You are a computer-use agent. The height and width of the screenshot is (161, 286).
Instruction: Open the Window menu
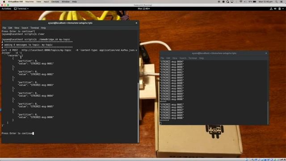coord(66,2)
